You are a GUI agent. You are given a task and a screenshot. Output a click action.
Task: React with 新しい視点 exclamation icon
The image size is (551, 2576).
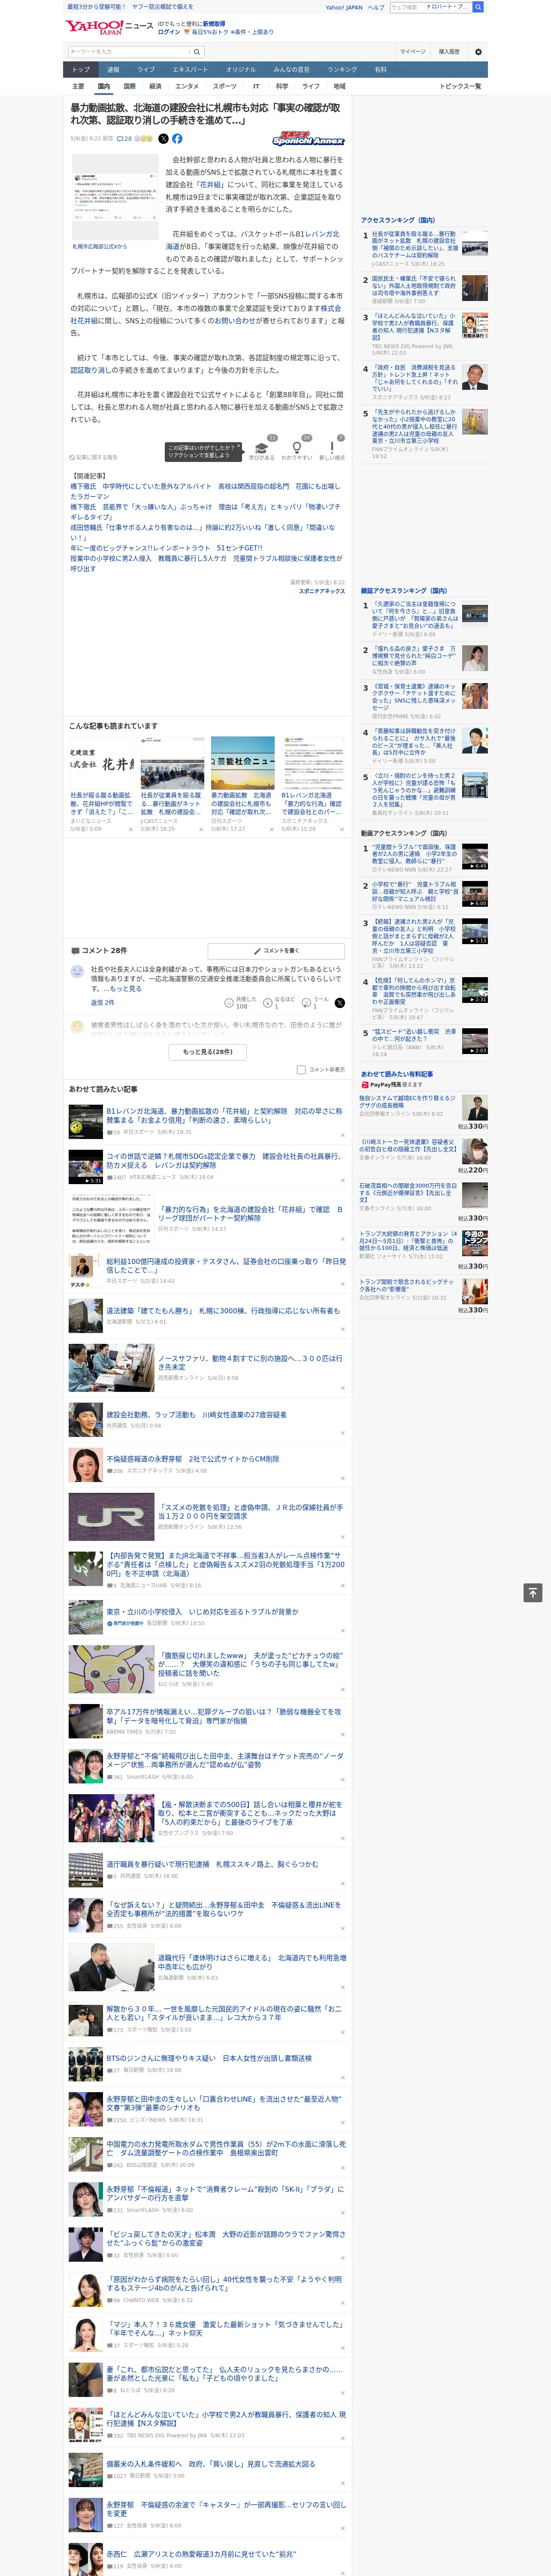332,447
